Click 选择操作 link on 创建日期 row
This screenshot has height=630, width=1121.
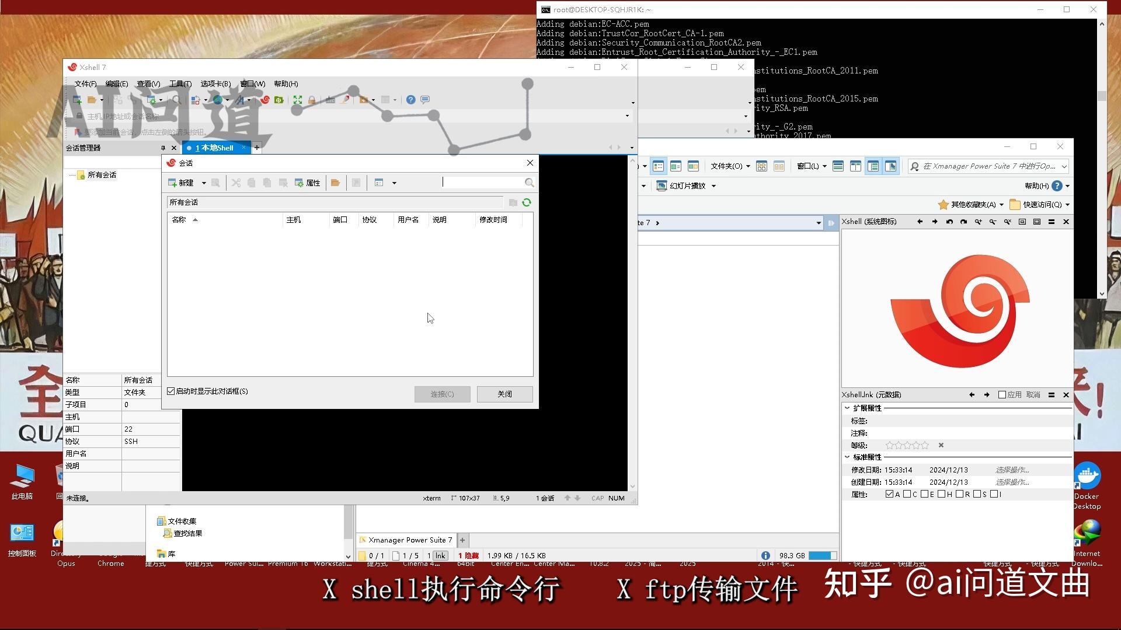[x=1012, y=482]
